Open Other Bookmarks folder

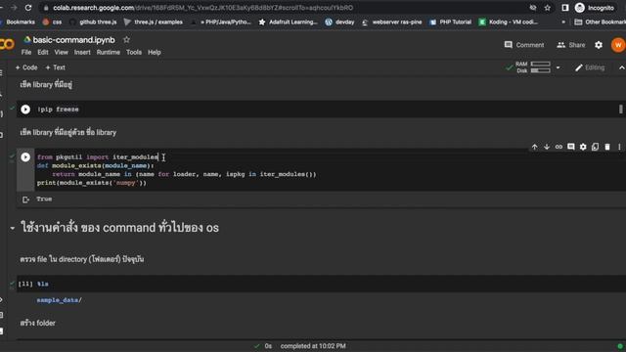click(x=600, y=22)
